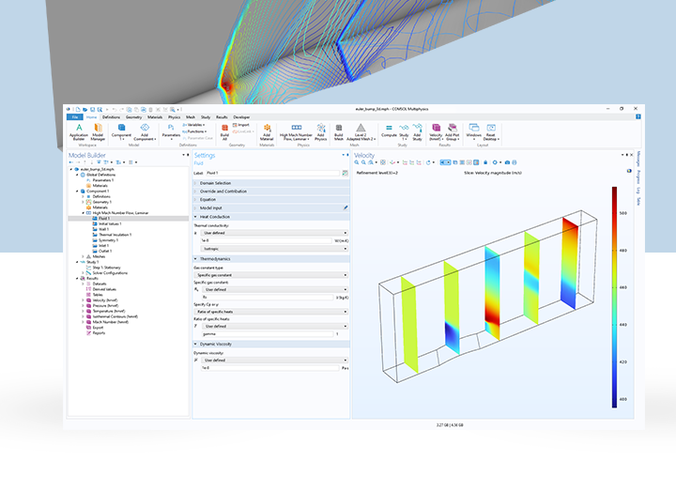Open the Application Builder

79,131
